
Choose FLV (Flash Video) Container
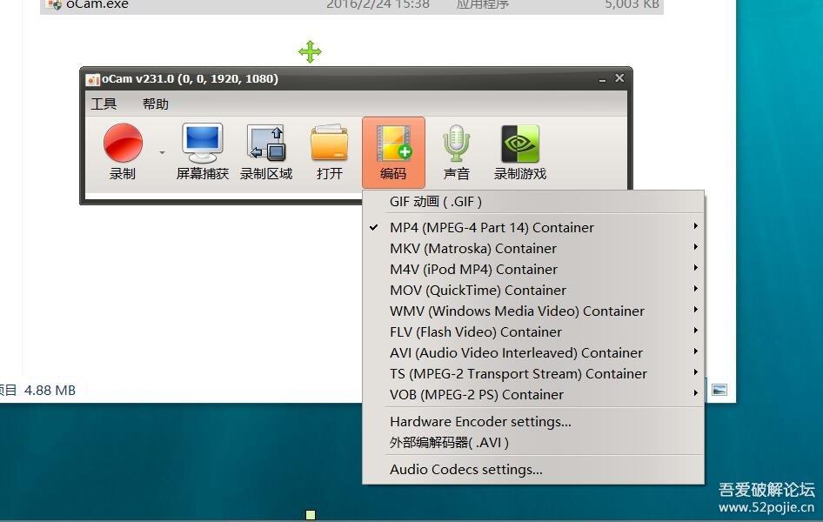pyautogui.click(x=533, y=332)
